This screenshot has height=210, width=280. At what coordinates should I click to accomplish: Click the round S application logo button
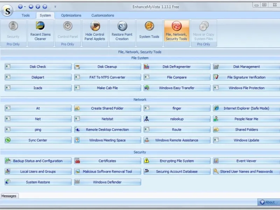[x=8, y=10]
